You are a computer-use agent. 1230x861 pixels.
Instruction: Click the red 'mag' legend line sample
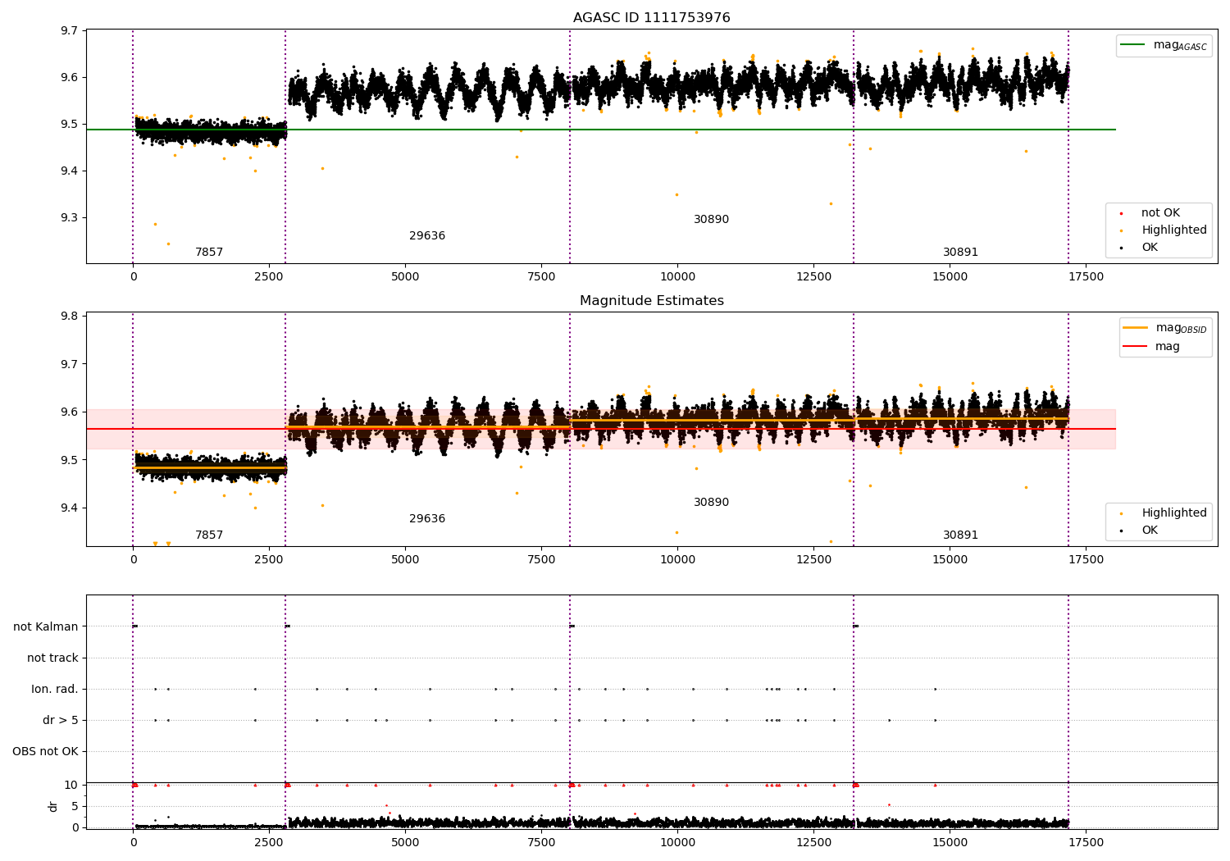[x=1136, y=347]
